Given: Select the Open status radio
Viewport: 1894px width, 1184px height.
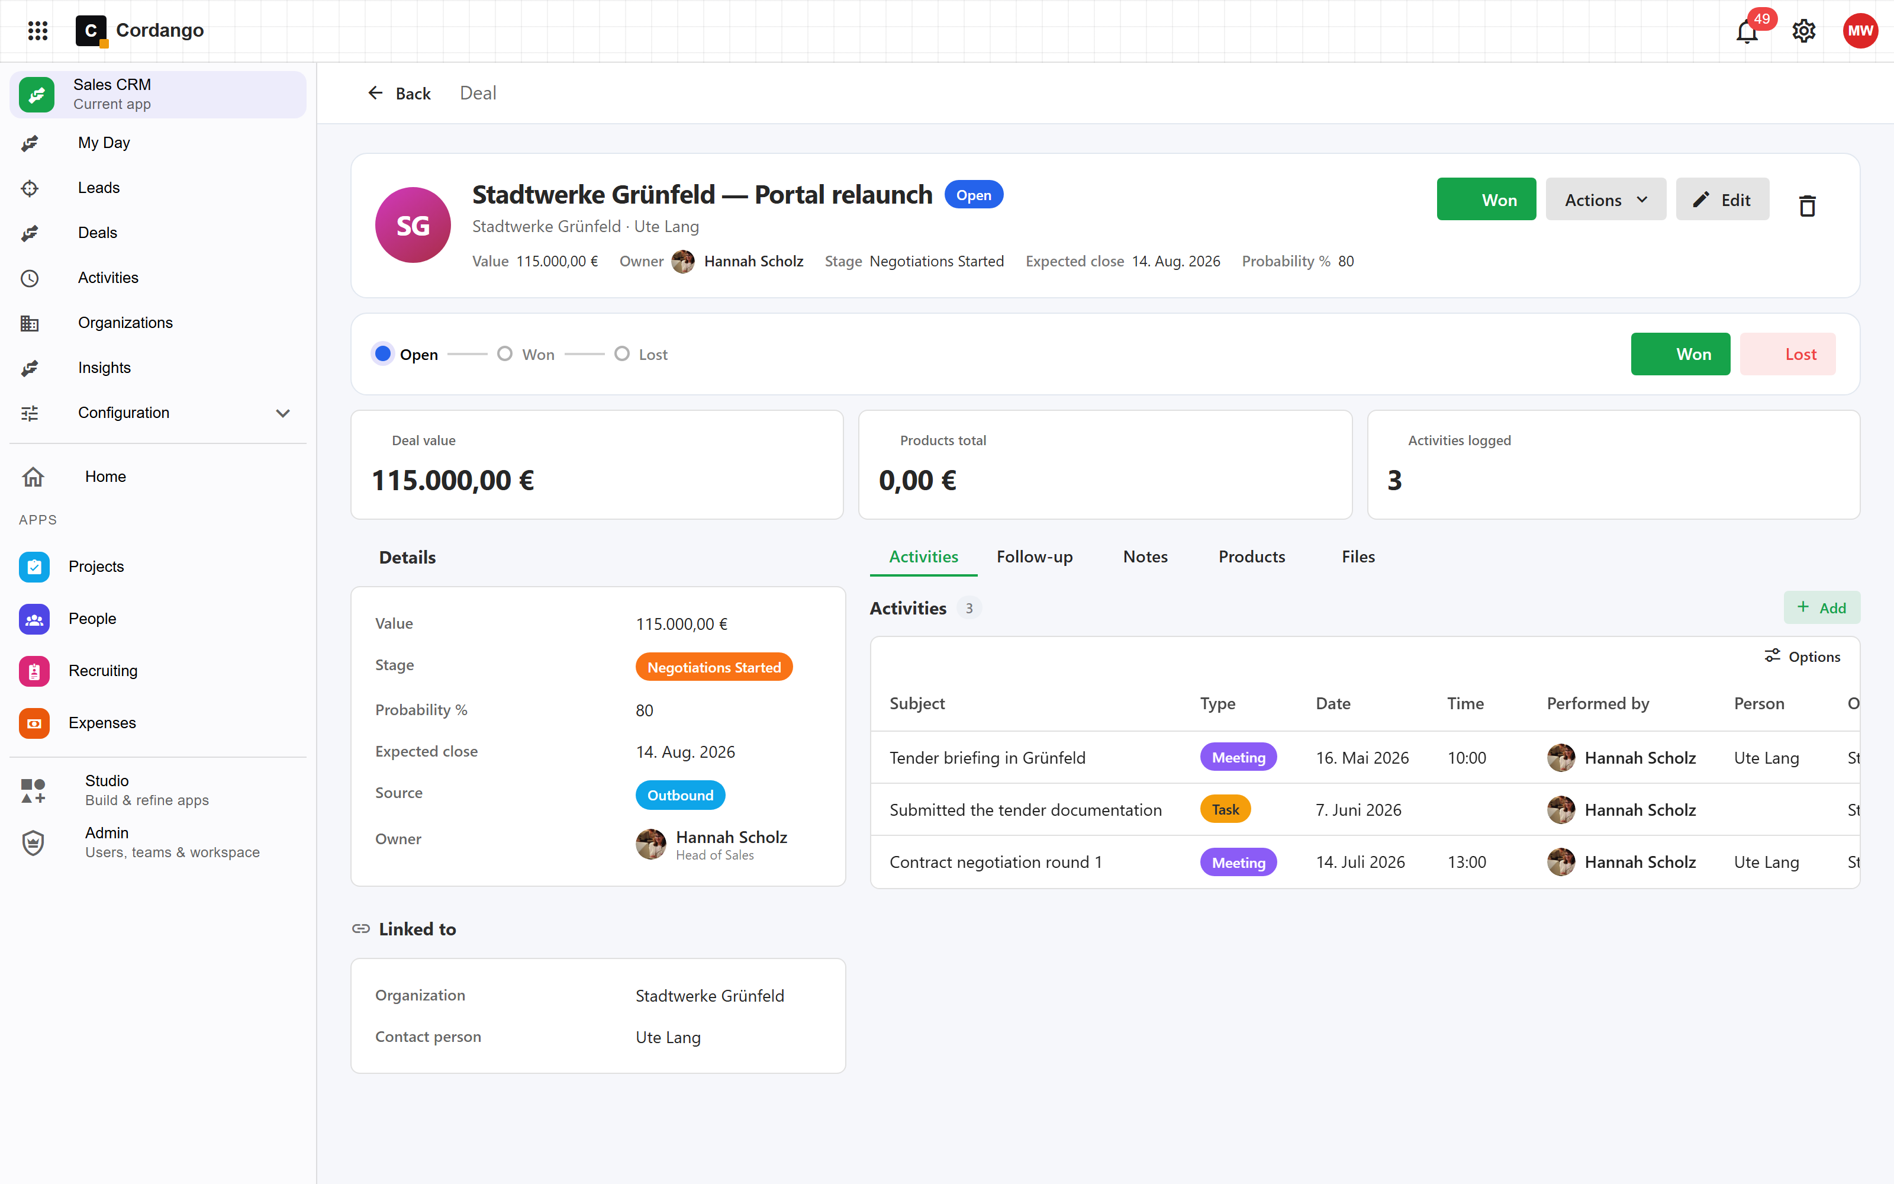Looking at the screenshot, I should [x=383, y=354].
